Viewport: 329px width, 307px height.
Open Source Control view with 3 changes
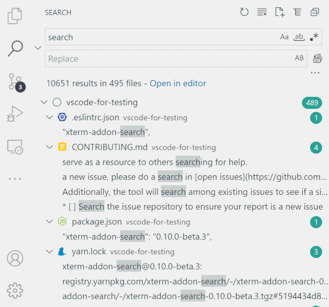[15, 82]
